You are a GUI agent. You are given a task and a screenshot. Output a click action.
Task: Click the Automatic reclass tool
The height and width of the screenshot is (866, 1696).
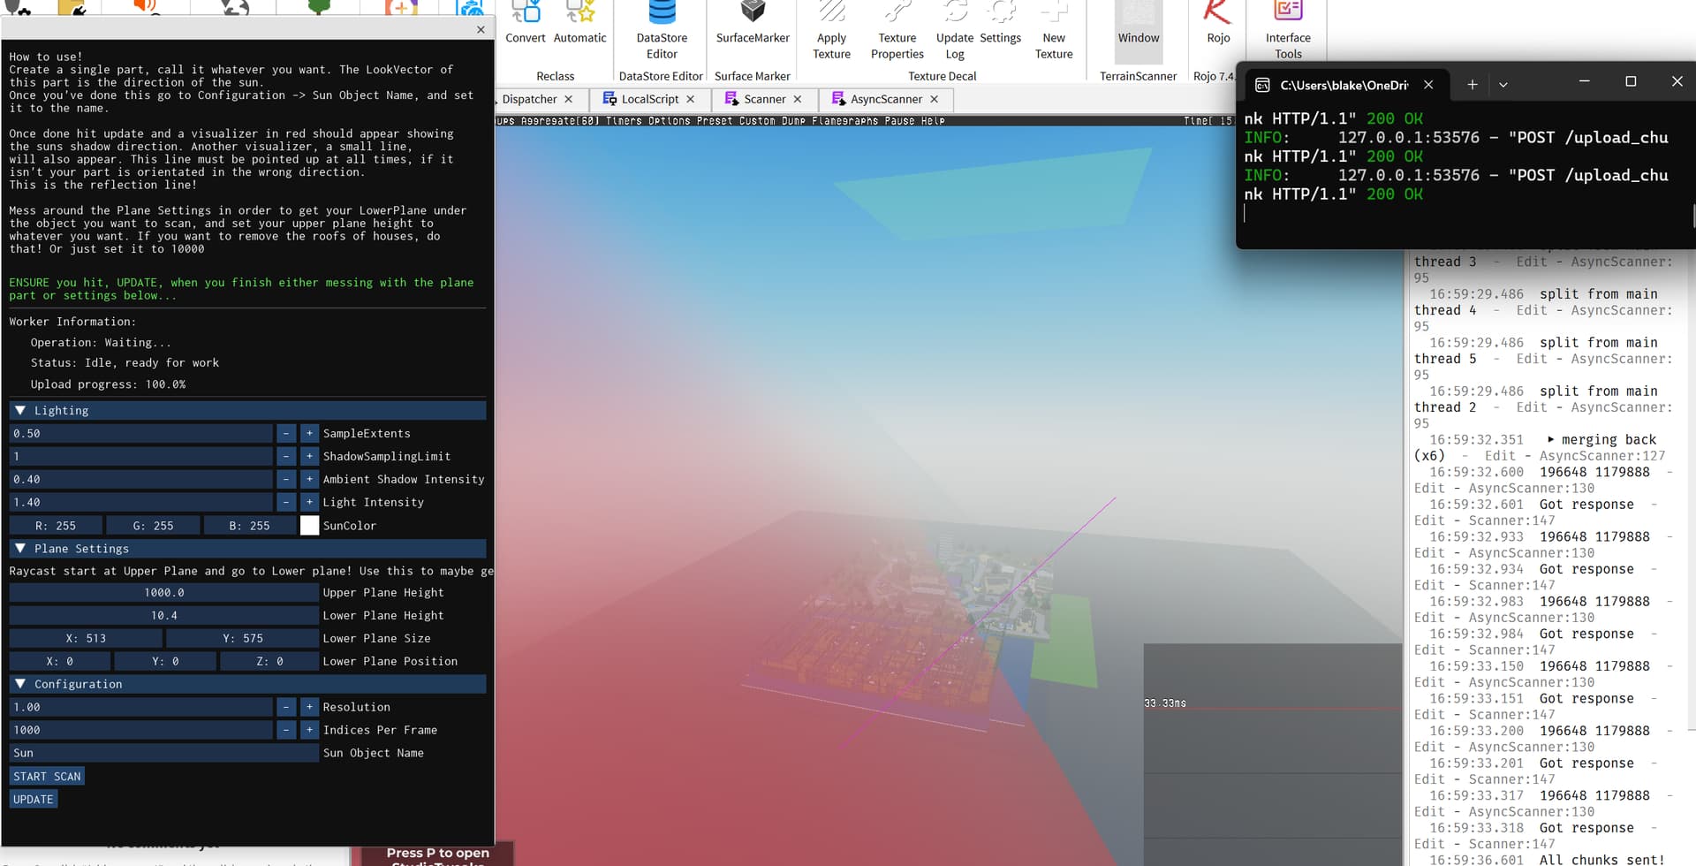point(579,24)
